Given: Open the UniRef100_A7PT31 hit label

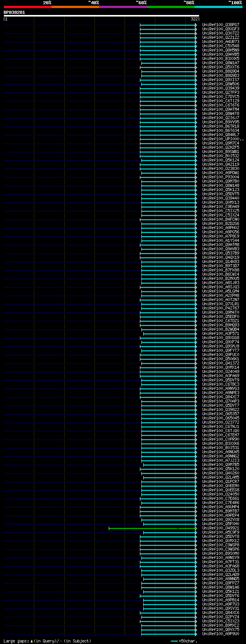Looking at the screenshot, I should [x=221, y=562].
